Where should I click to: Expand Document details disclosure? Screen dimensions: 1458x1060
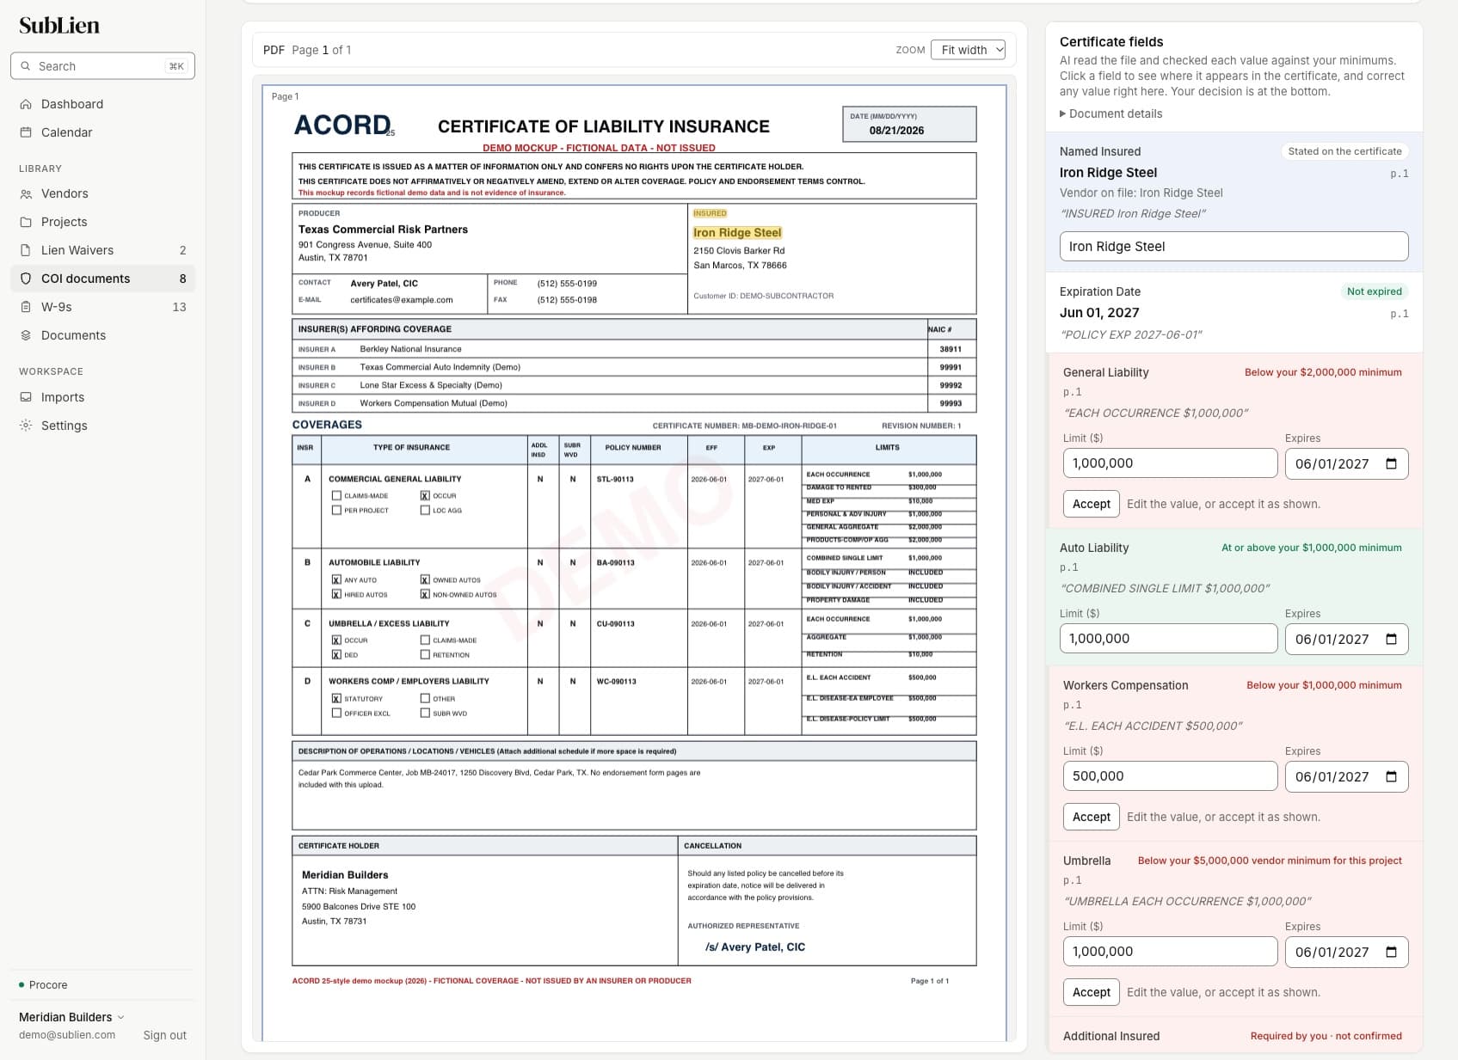1110,113
